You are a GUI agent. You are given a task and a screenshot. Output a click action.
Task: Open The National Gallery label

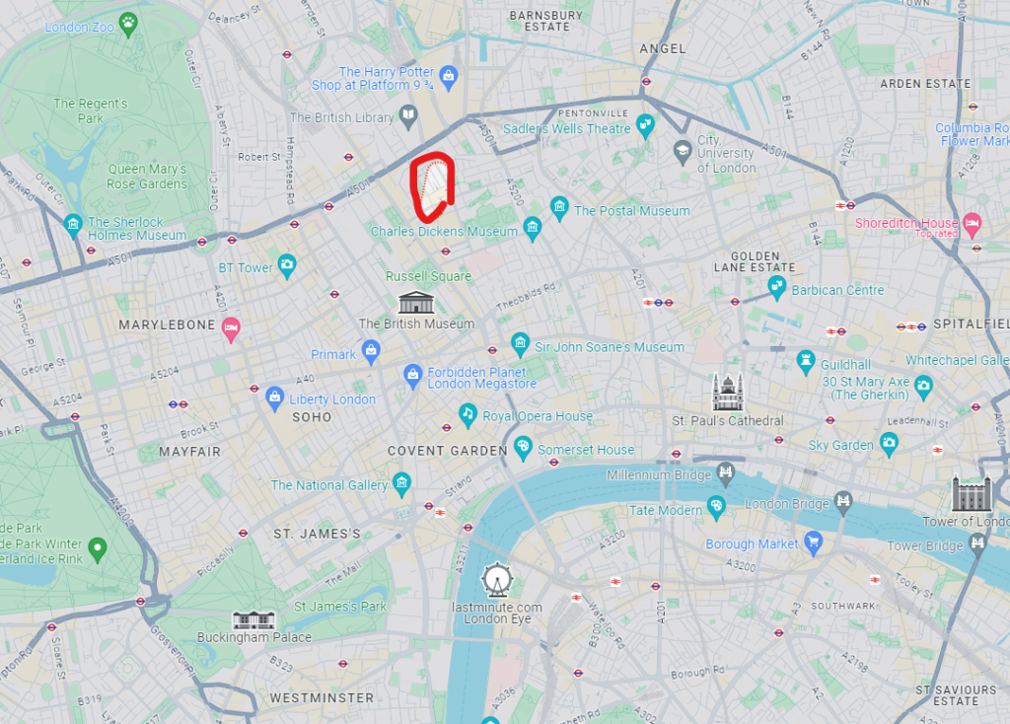tap(329, 485)
